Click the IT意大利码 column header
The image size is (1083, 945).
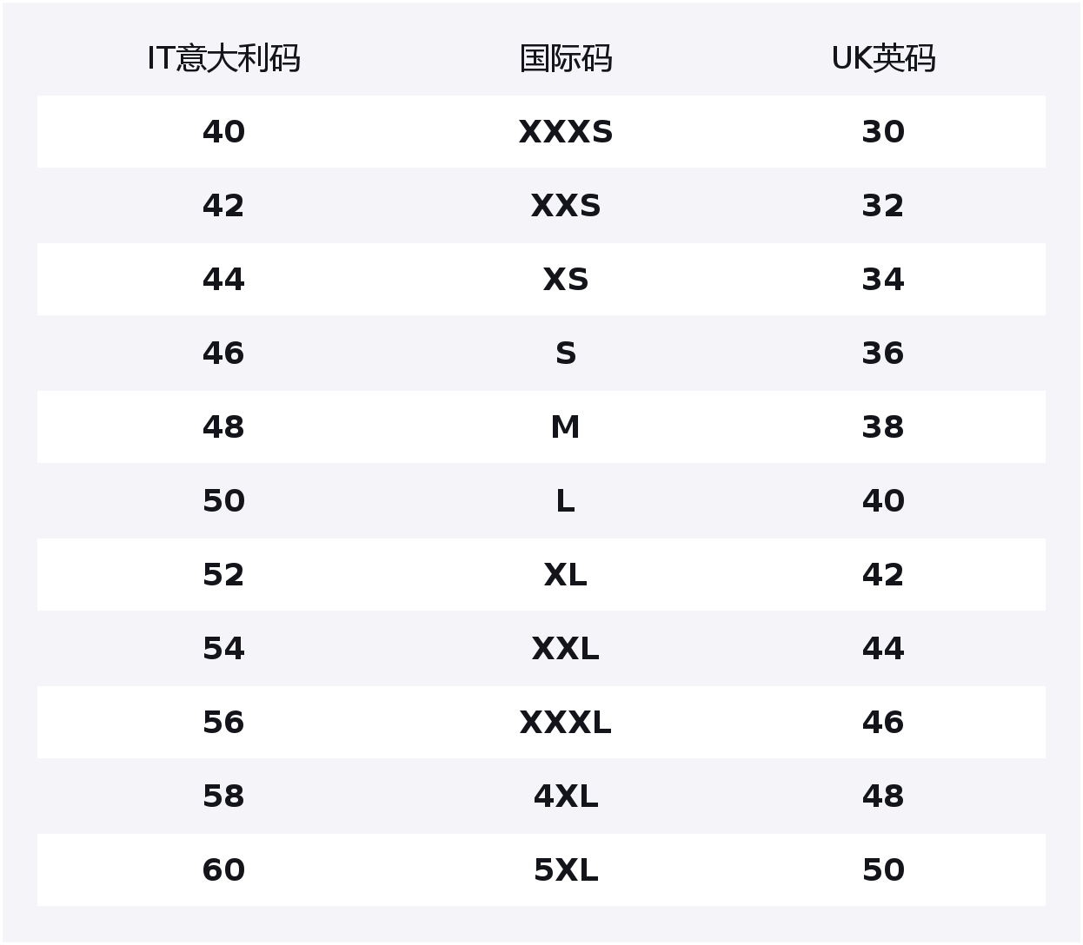tap(223, 58)
